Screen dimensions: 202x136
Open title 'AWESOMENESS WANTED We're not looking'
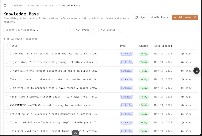tap(54, 105)
